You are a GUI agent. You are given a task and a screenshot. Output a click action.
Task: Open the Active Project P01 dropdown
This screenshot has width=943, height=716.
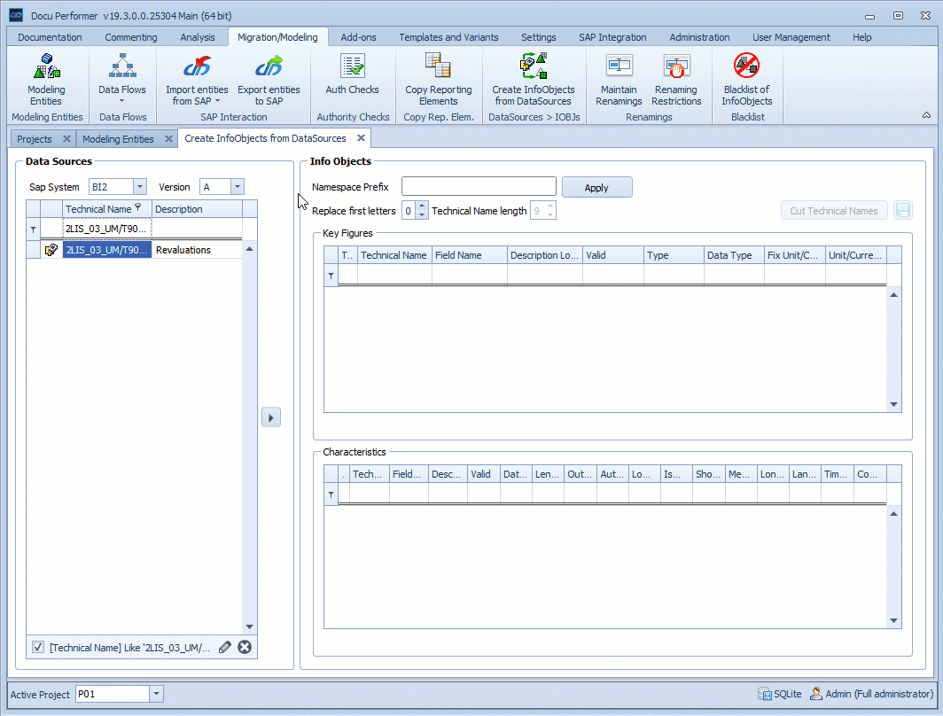[156, 694]
